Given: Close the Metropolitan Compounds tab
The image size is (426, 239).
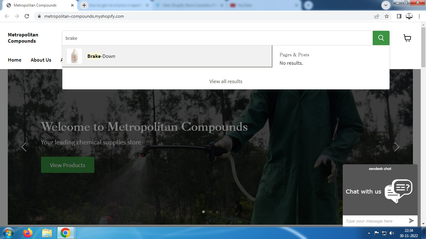Looking at the screenshot, I should pyautogui.click(x=72, y=5).
